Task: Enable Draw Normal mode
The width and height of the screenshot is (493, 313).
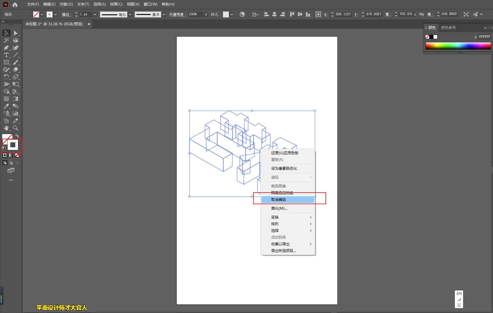Action: (5, 163)
